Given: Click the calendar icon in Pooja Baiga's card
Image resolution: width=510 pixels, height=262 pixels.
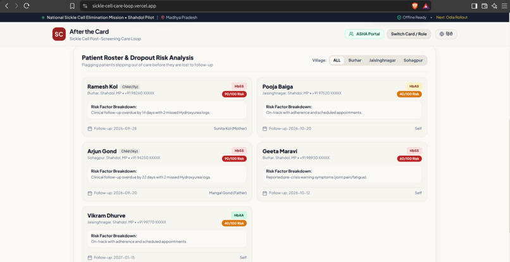Looking at the screenshot, I should coord(264,128).
